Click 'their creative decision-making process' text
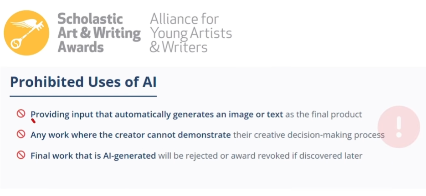Viewport: 426px width, 196px height. point(308,135)
